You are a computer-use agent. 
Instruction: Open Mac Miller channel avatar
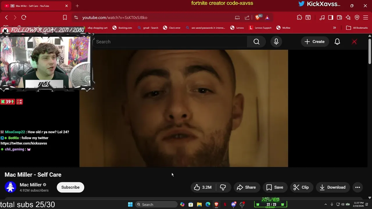[x=10, y=187]
